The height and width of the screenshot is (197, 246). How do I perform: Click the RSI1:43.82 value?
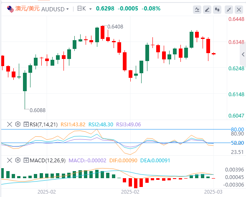point(73,124)
